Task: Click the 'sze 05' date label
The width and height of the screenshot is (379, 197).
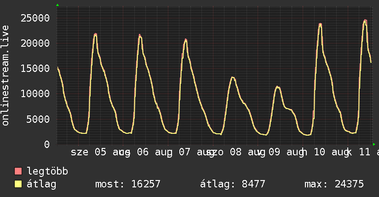Action: click(x=88, y=152)
